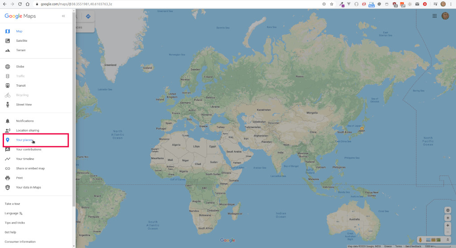Open Your contributions menu entry

(x=28, y=149)
